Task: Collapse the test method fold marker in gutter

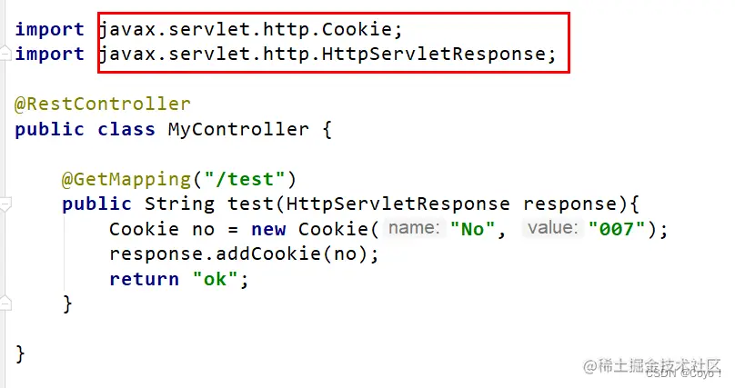Action: 4,203
